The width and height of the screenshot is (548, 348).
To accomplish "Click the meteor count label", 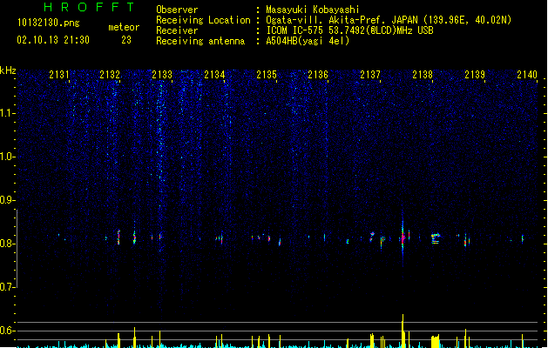I will [124, 27].
